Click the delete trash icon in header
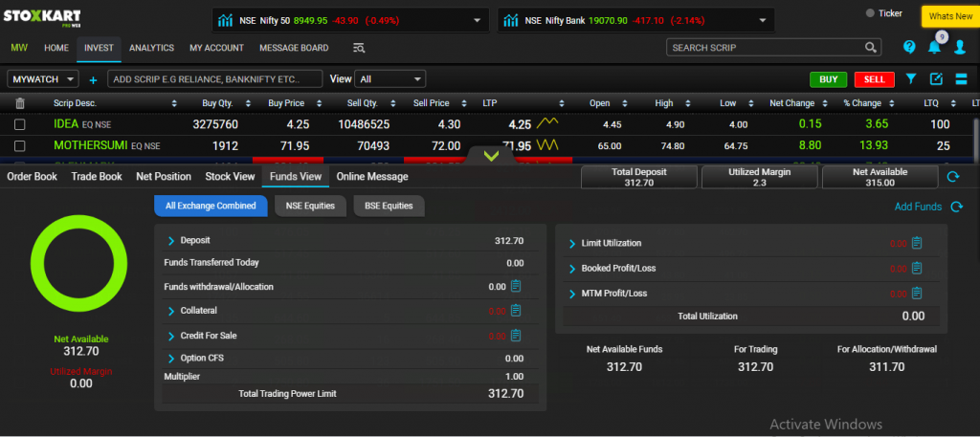This screenshot has width=980, height=437. [20, 103]
